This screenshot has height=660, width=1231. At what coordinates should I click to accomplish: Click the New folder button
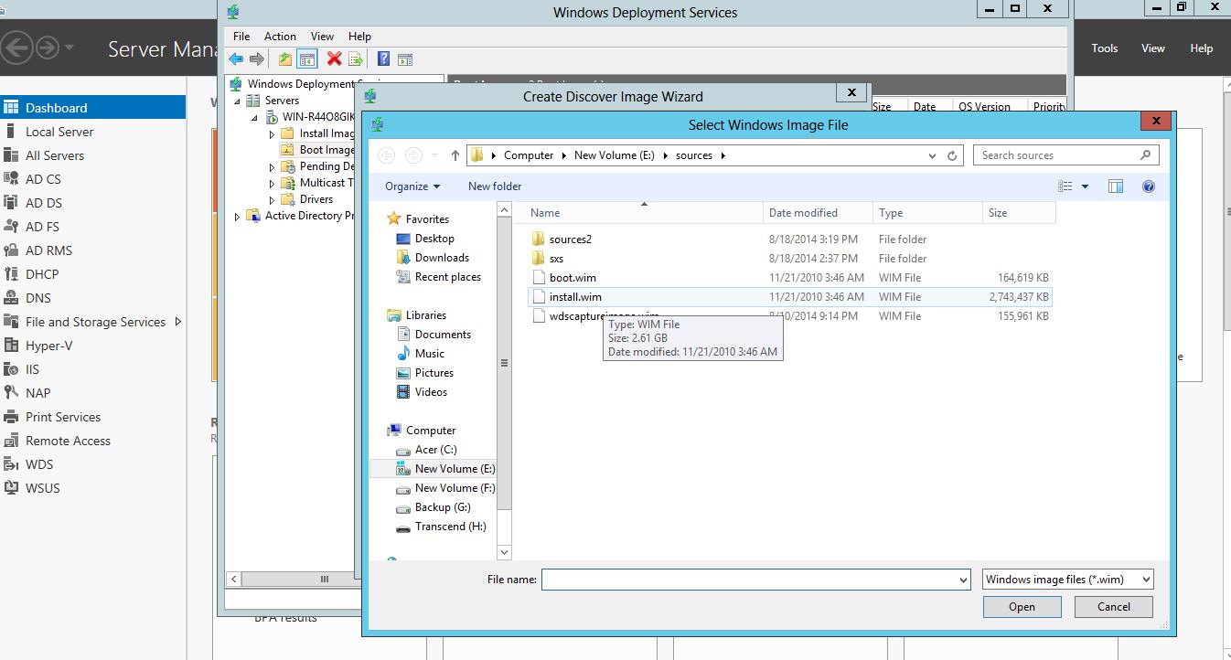click(495, 186)
